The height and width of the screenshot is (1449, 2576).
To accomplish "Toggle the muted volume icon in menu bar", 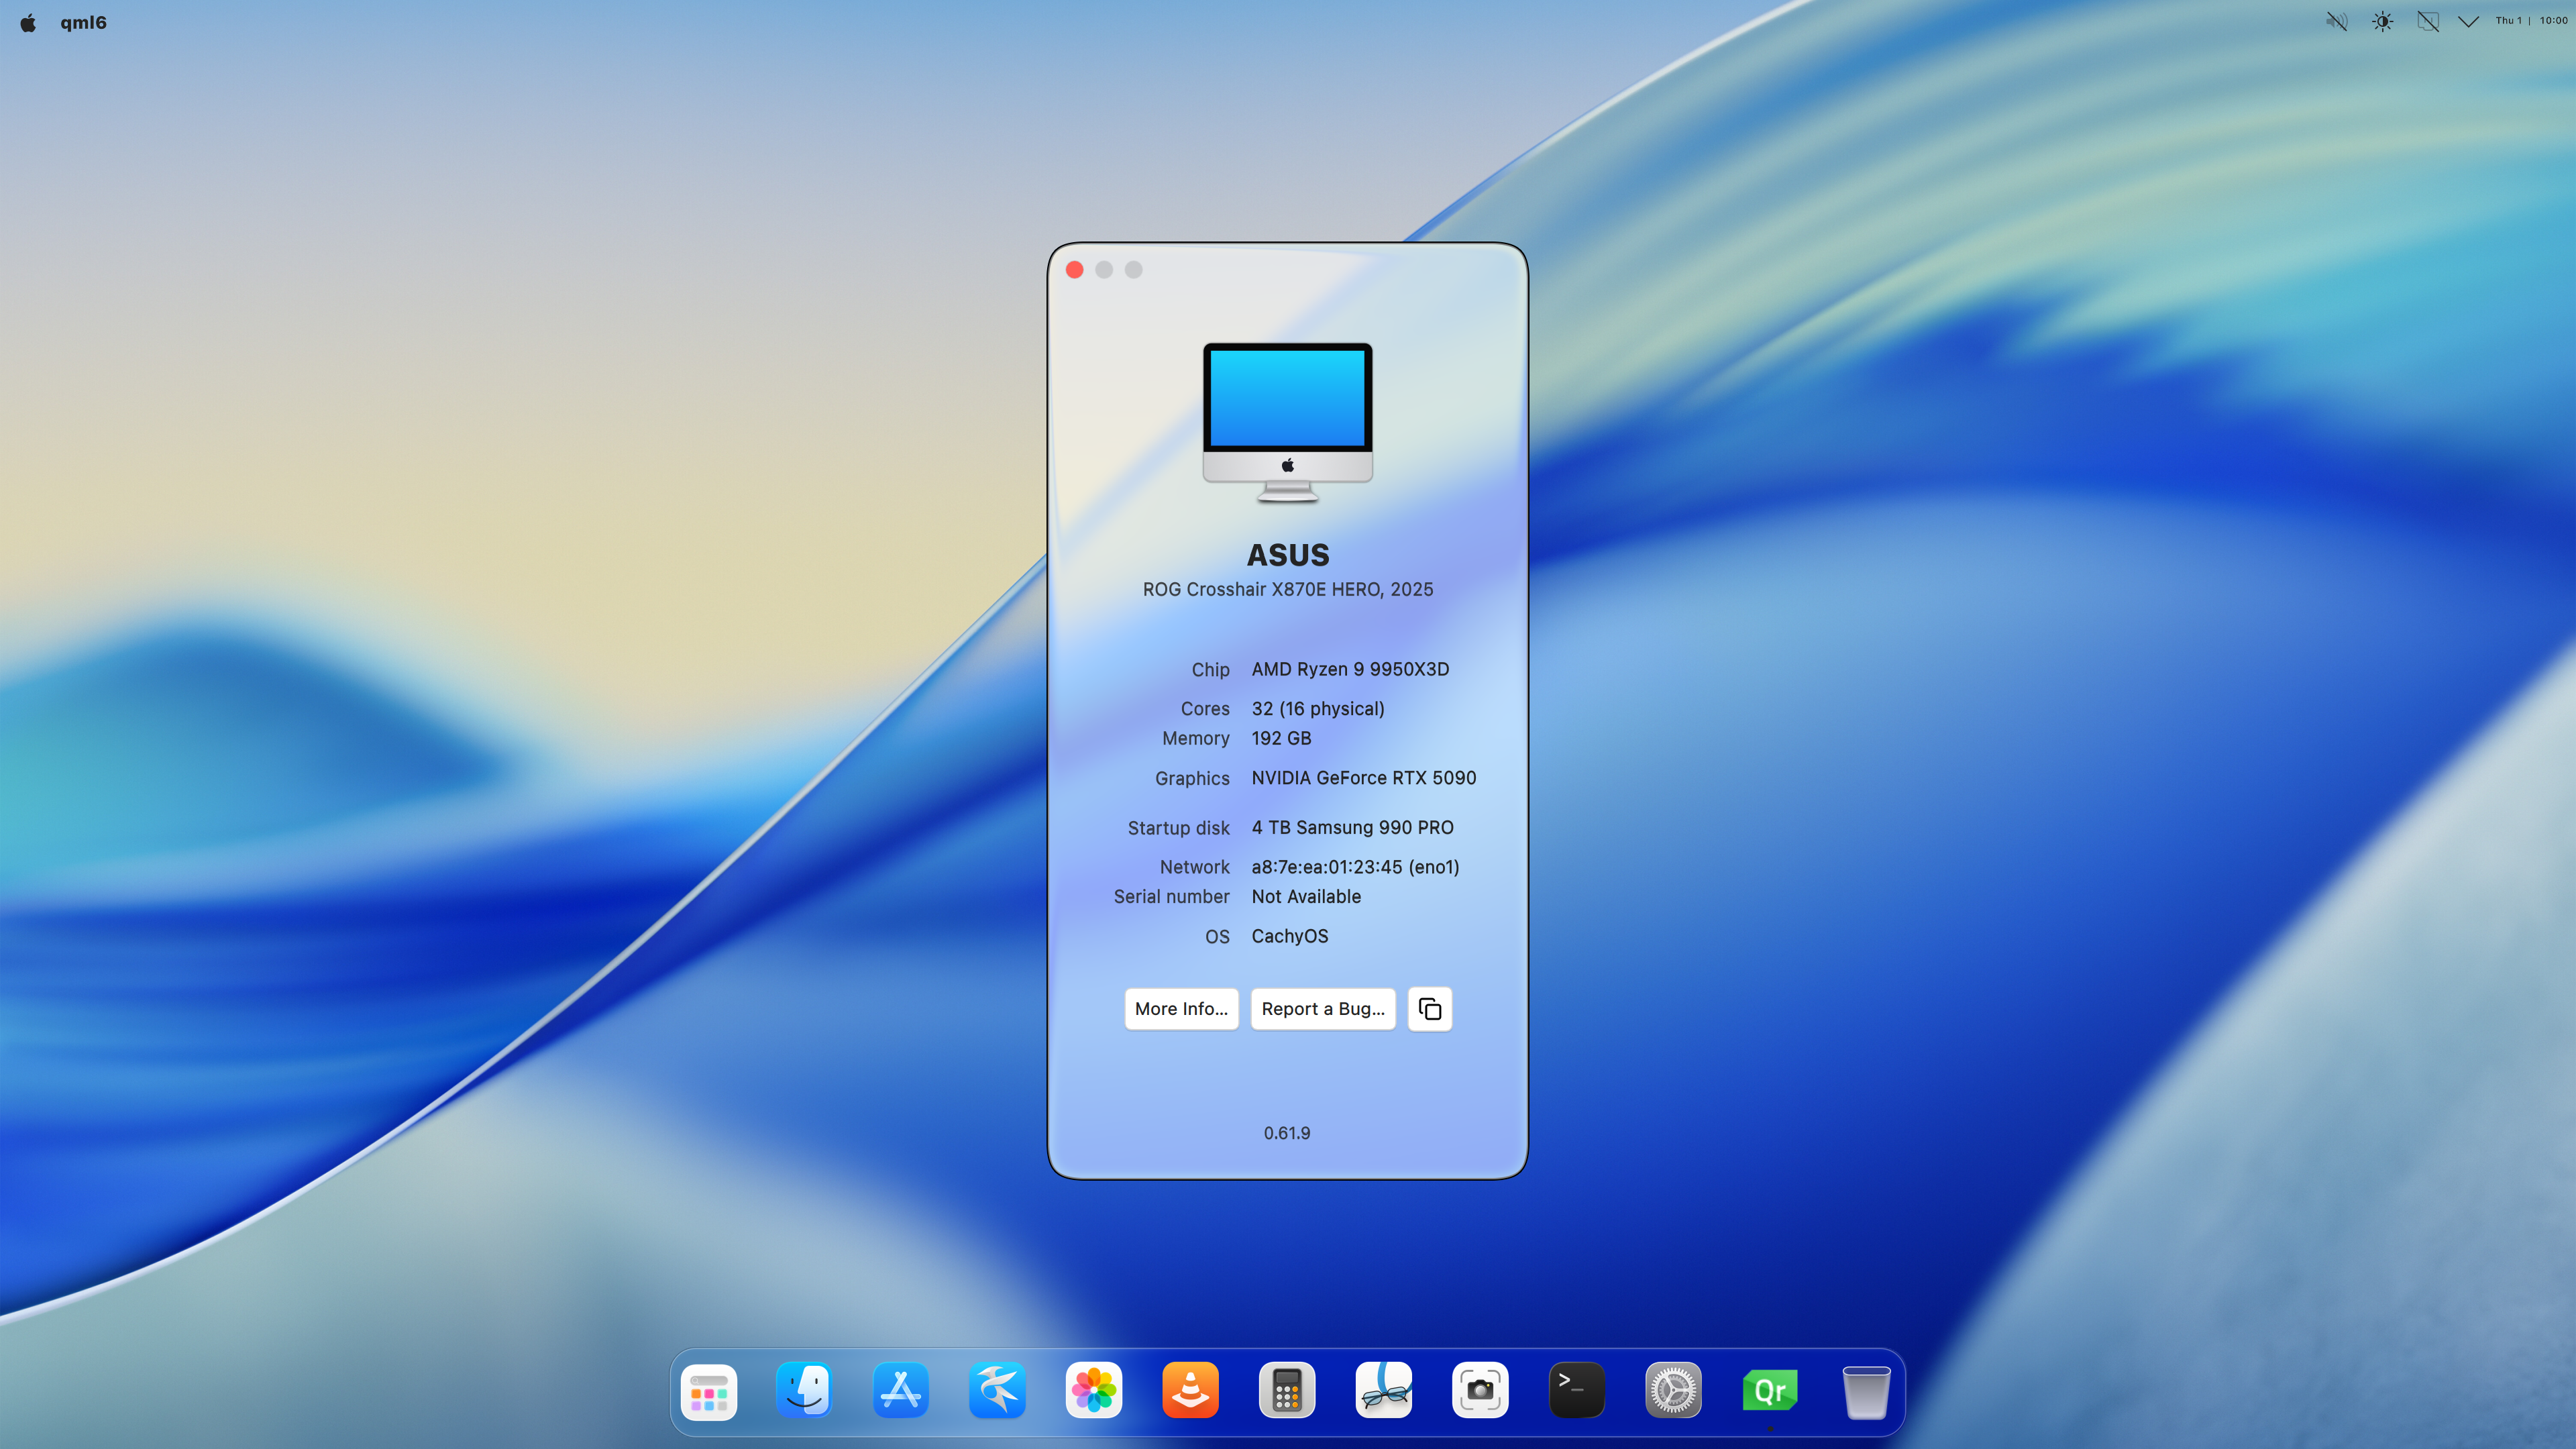I will coord(2336,21).
